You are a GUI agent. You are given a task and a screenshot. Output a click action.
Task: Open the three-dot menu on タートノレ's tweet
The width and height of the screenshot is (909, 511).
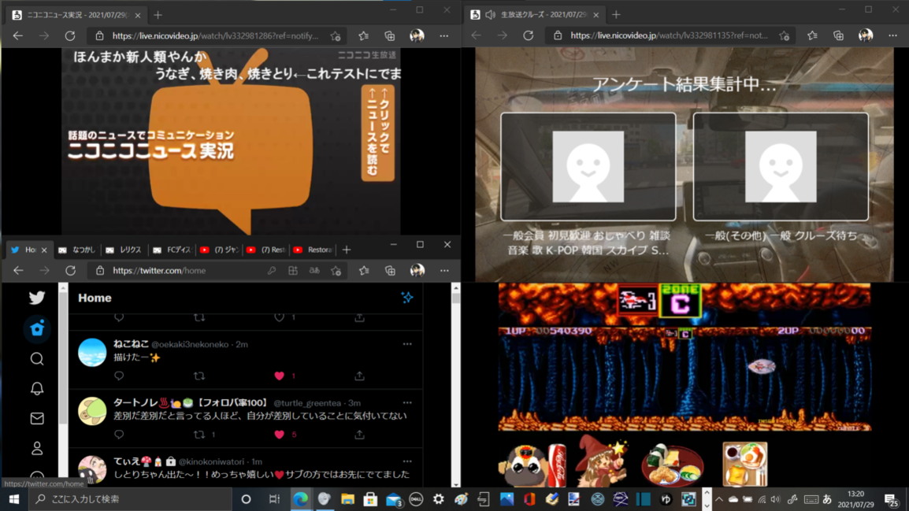coord(407,403)
